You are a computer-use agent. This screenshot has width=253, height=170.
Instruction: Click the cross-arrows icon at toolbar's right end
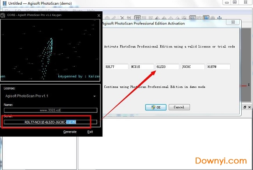tap(219, 18)
